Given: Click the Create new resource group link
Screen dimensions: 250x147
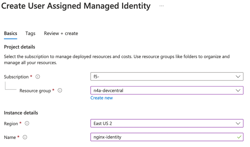Looking at the screenshot, I should (x=102, y=98).
